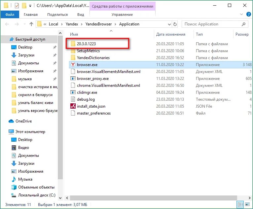This screenshot has width=253, height=209.
Task: Switch to the Главная tab
Action: coord(31,15)
